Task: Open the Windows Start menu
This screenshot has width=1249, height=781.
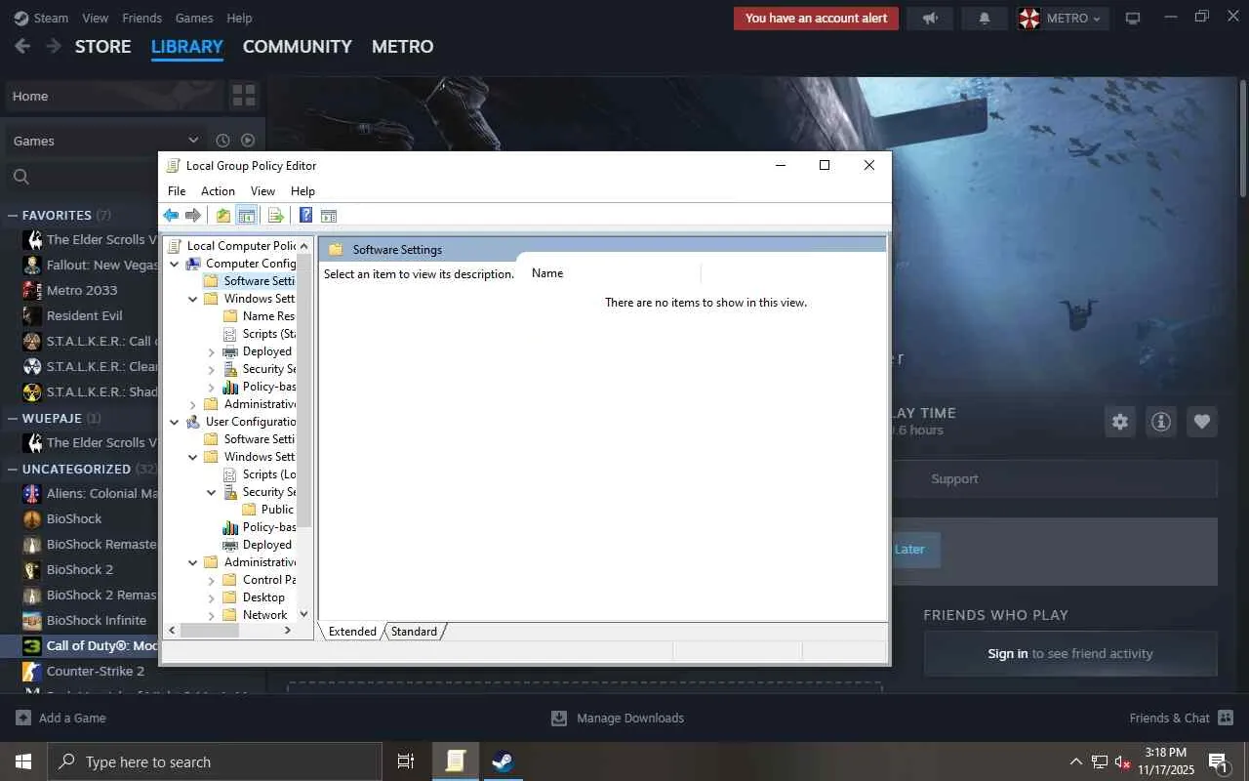Action: pyautogui.click(x=23, y=761)
